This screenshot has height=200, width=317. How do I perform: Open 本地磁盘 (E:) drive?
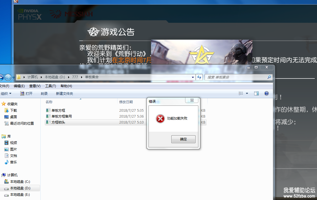coord(20,195)
